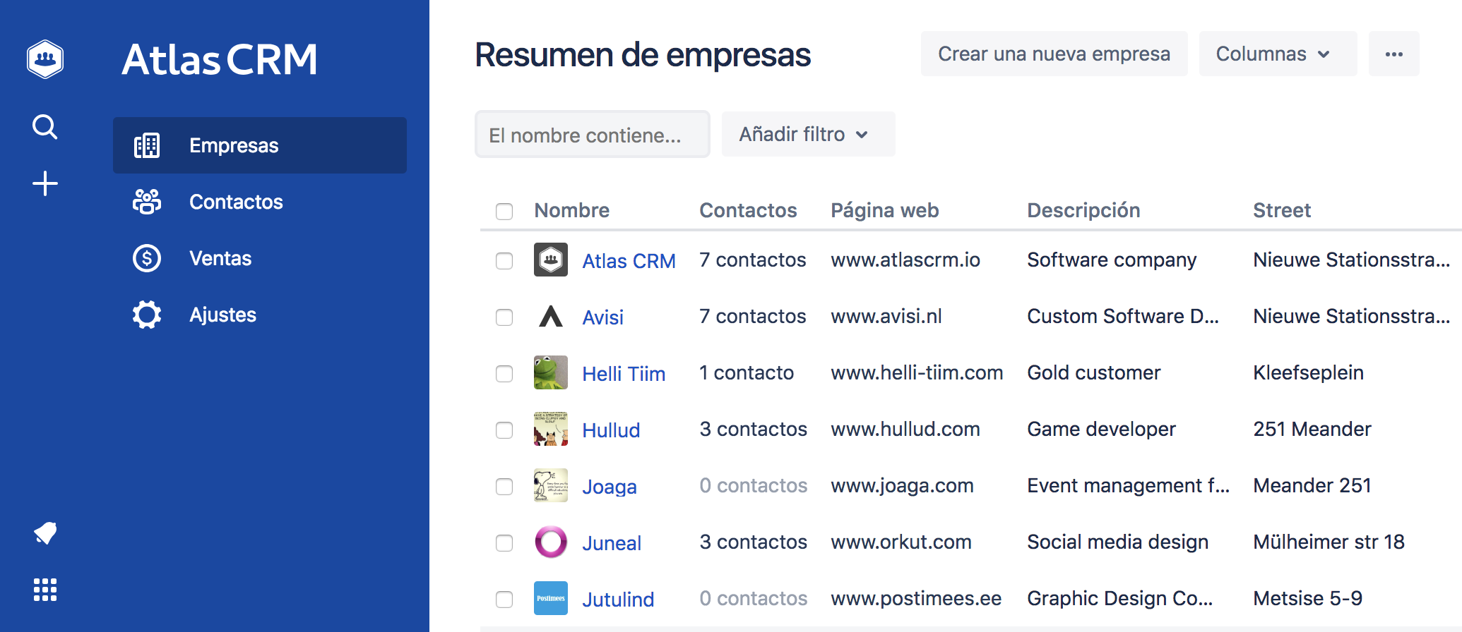Screen dimensions: 1462x632
Task: Open the more options ellipsis button
Action: tap(1394, 54)
